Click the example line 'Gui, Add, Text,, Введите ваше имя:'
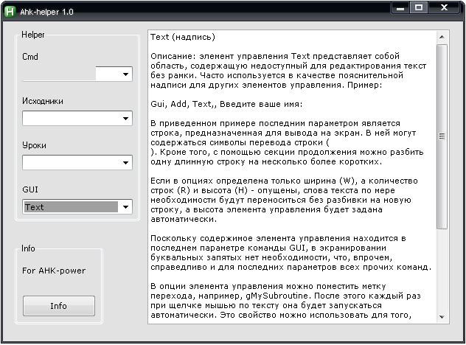 click(x=226, y=104)
